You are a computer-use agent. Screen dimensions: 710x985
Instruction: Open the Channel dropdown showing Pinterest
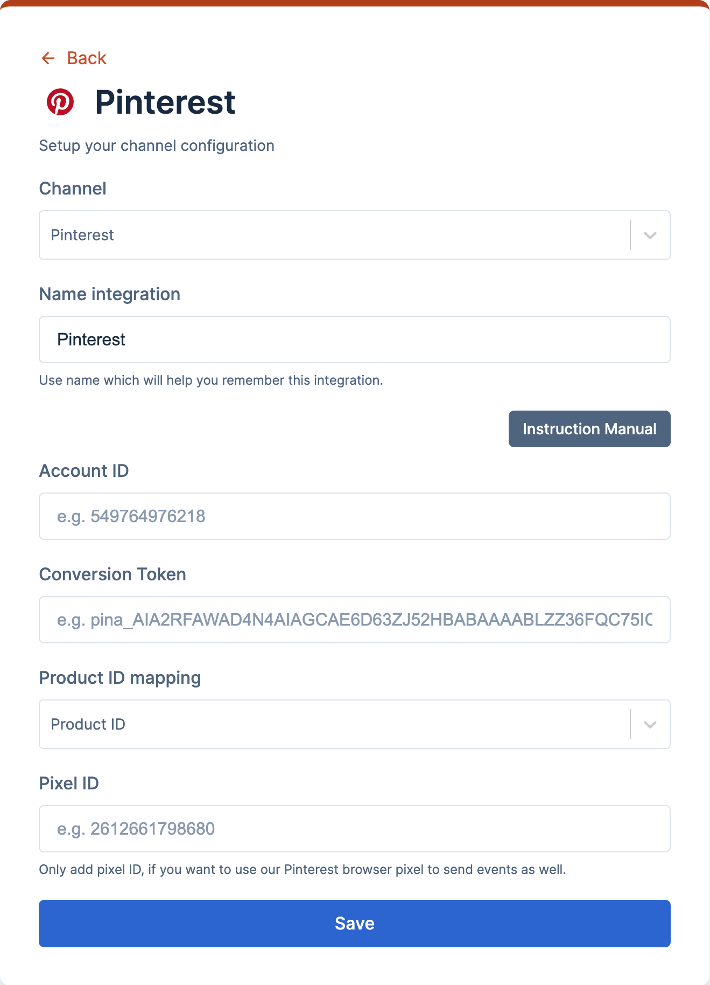pyautogui.click(x=334, y=235)
